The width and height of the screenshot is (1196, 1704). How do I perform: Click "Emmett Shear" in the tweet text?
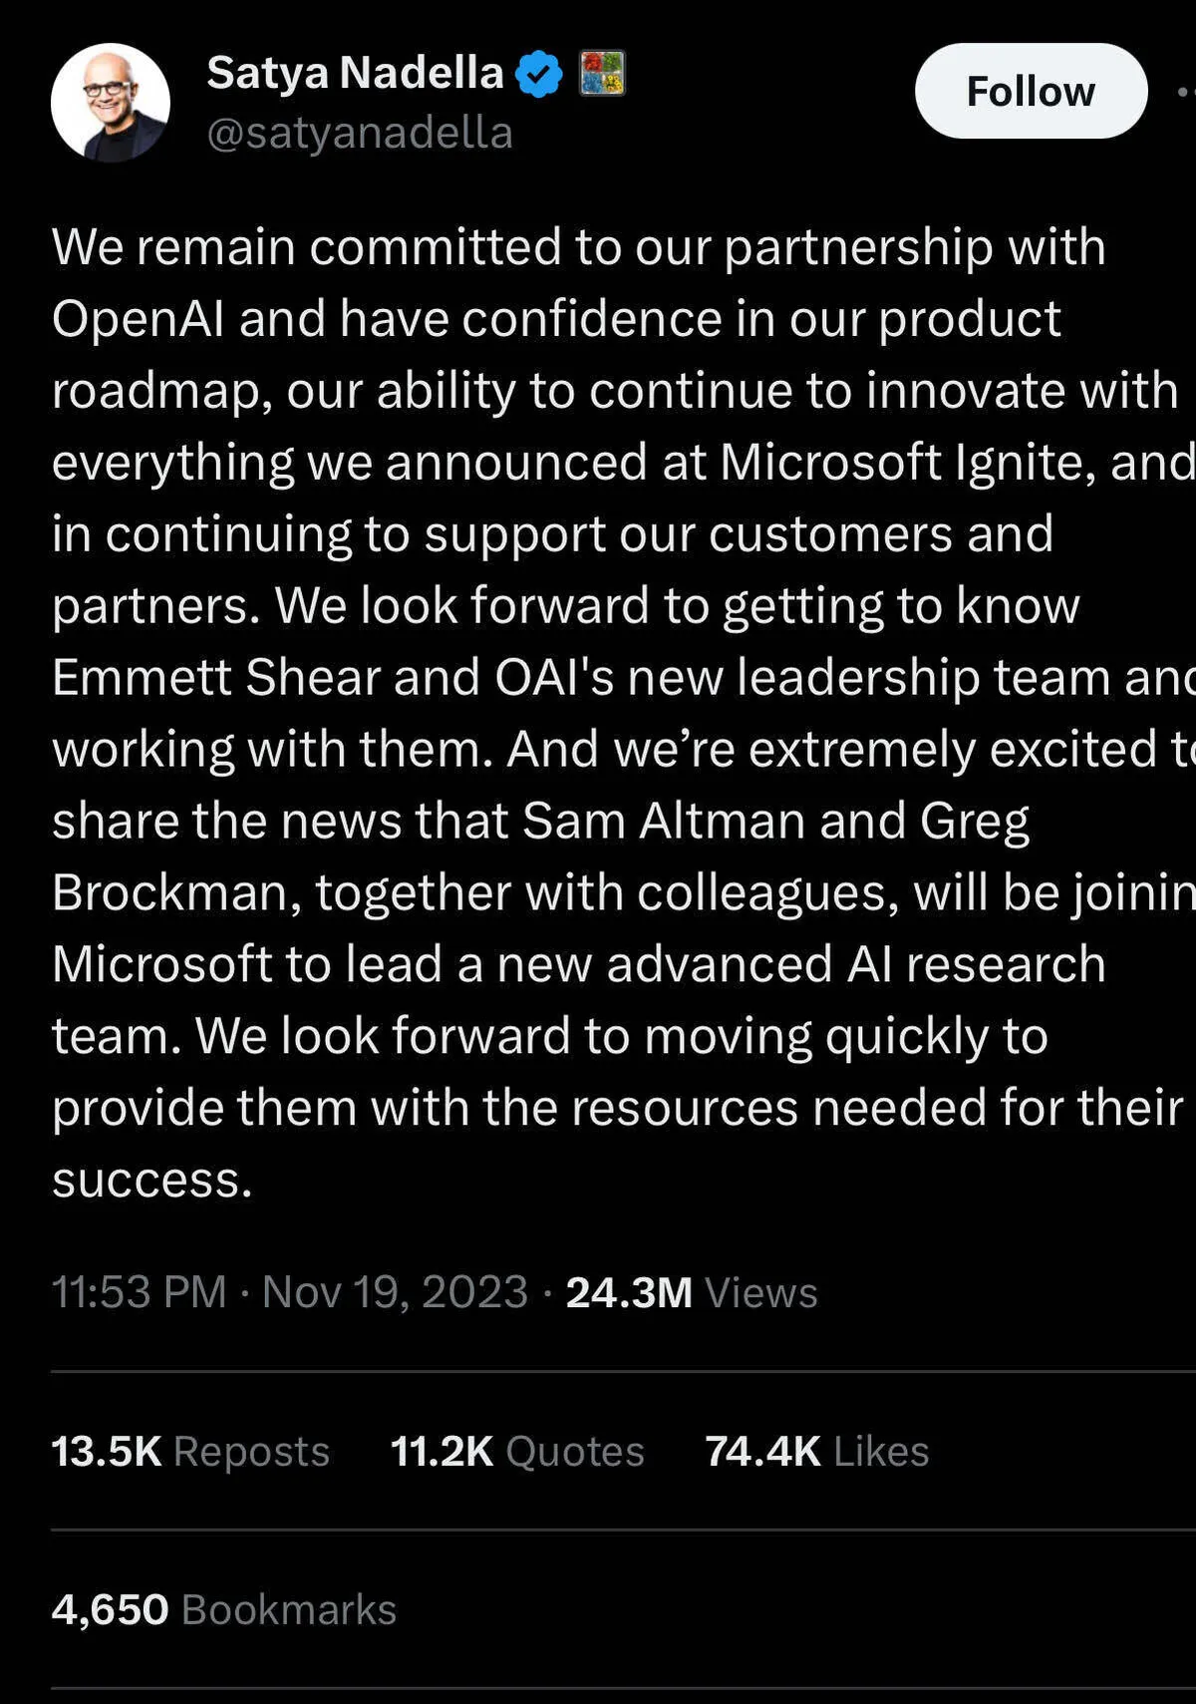point(215,678)
